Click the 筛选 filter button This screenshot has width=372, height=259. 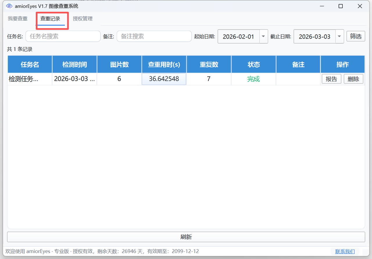tap(355, 36)
